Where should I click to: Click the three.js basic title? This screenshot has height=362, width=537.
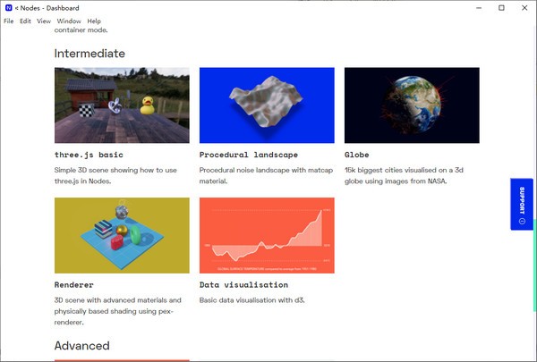tap(88, 155)
